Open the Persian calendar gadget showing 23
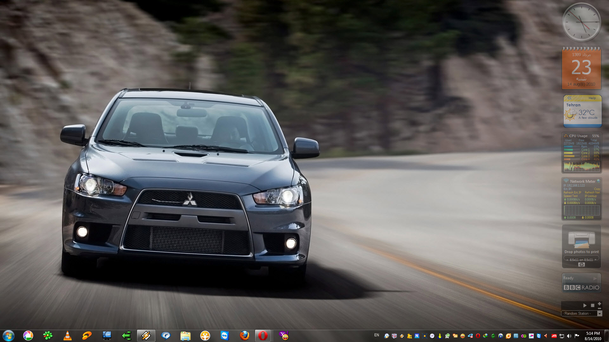Image resolution: width=609 pixels, height=342 pixels. 581,68
